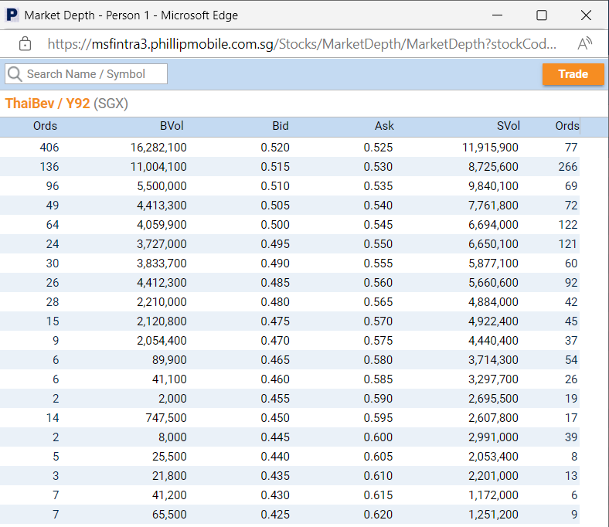
Task: Select ask price 0.565
Action: [x=378, y=302]
